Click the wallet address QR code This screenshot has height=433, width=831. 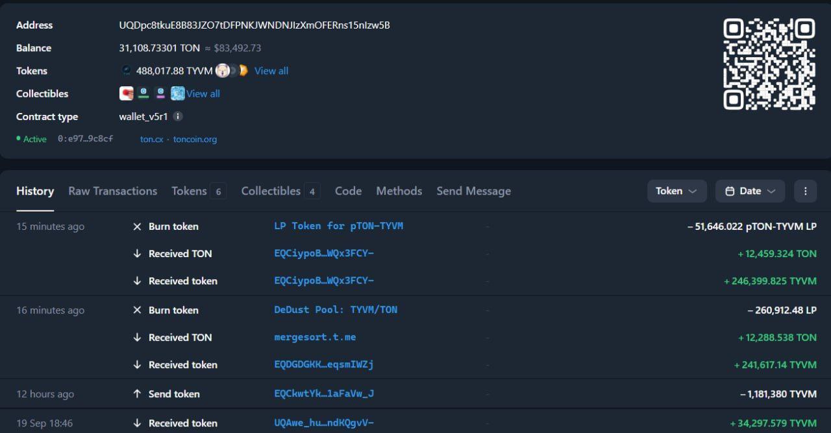click(769, 64)
